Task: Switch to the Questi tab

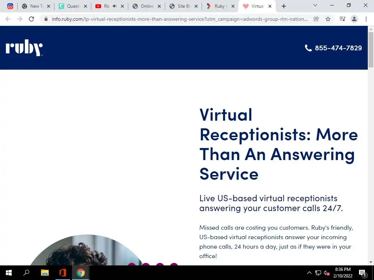Action: (x=73, y=6)
